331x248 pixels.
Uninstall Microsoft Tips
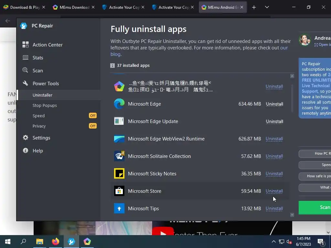pyautogui.click(x=274, y=208)
